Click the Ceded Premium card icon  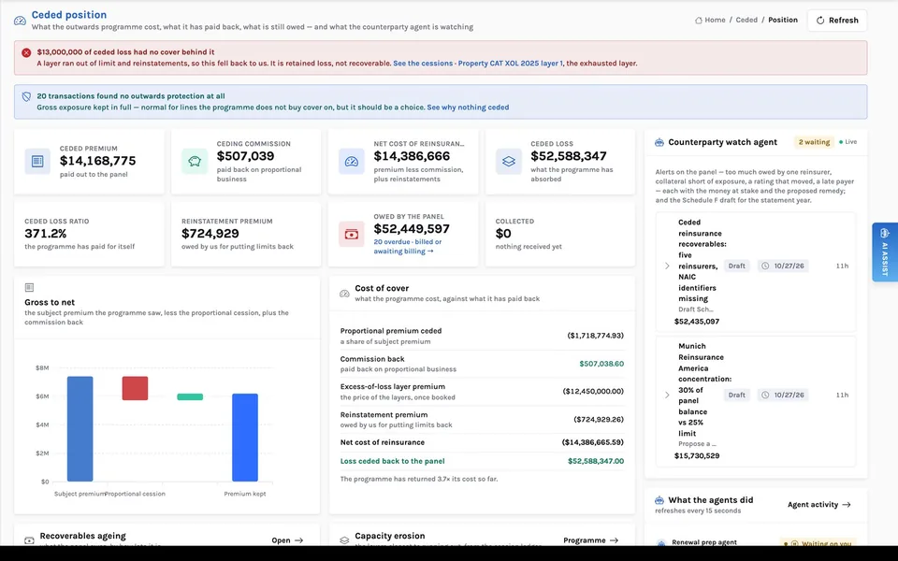tap(37, 162)
